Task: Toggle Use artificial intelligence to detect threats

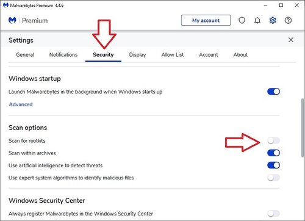Action: pos(274,165)
